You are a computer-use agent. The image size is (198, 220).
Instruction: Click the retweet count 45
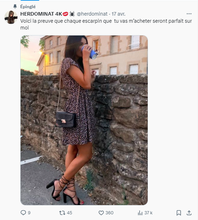(x=69, y=213)
